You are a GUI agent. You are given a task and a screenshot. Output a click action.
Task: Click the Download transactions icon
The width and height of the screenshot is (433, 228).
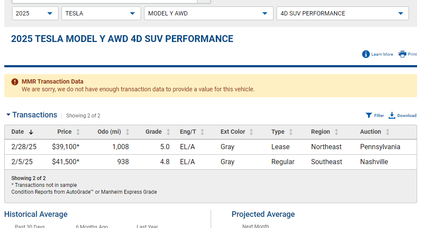(x=392, y=115)
